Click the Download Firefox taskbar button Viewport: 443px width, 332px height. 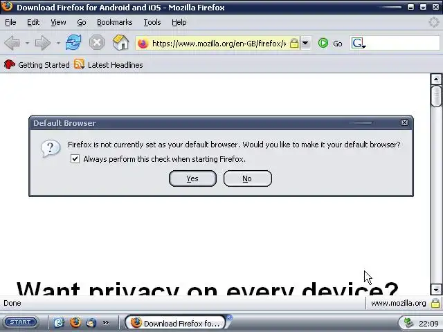(175, 323)
